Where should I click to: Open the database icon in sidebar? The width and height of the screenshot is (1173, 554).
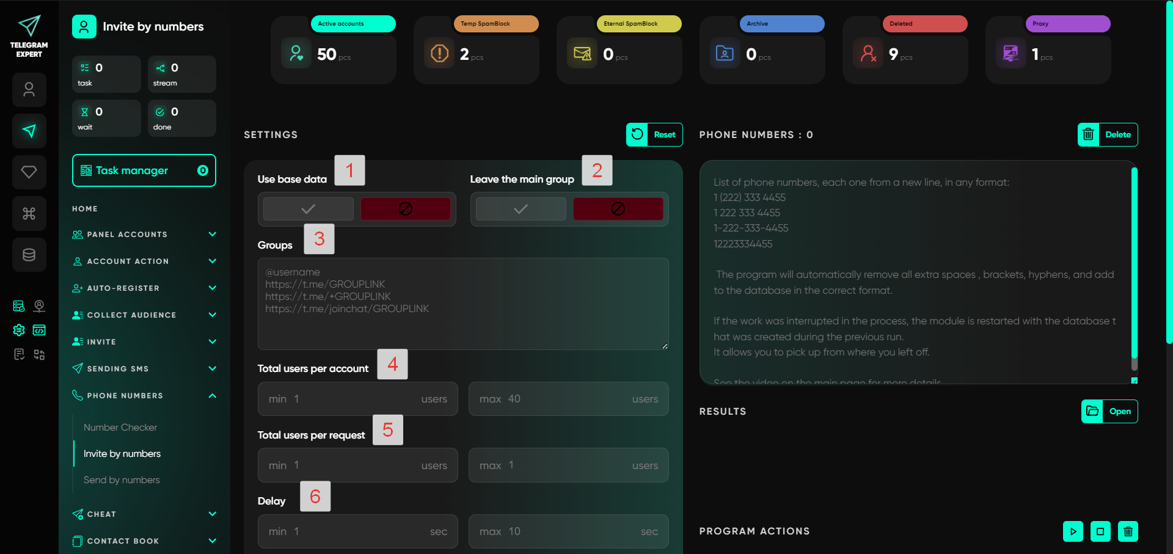[29, 255]
